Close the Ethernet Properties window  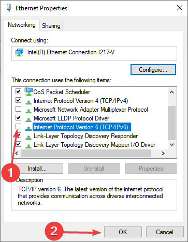click(x=180, y=8)
